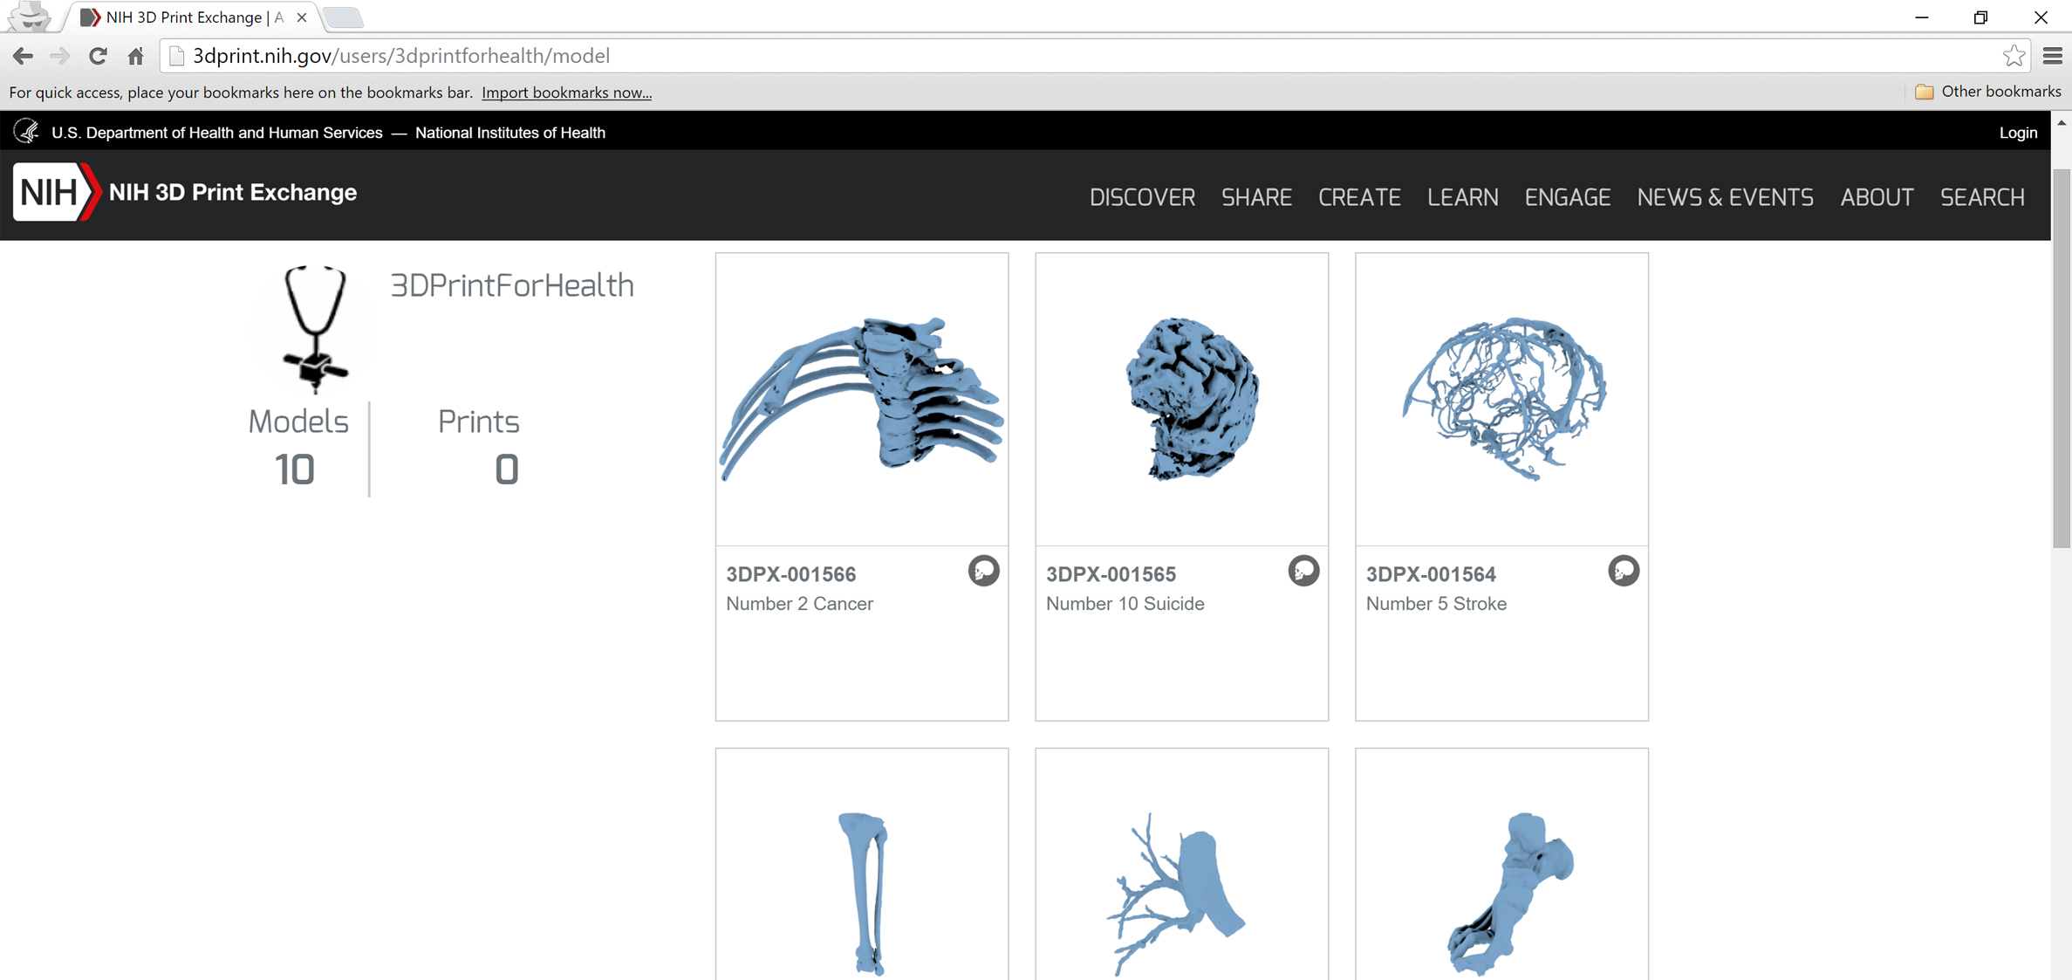Viewport: 2072px width, 980px height.
Task: Click the comment icon on 3DPX-001566
Action: 983,571
